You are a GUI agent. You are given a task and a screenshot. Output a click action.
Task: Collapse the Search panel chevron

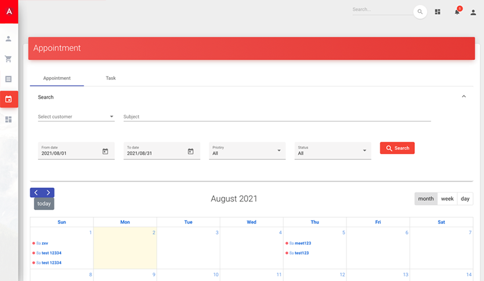coord(464,97)
